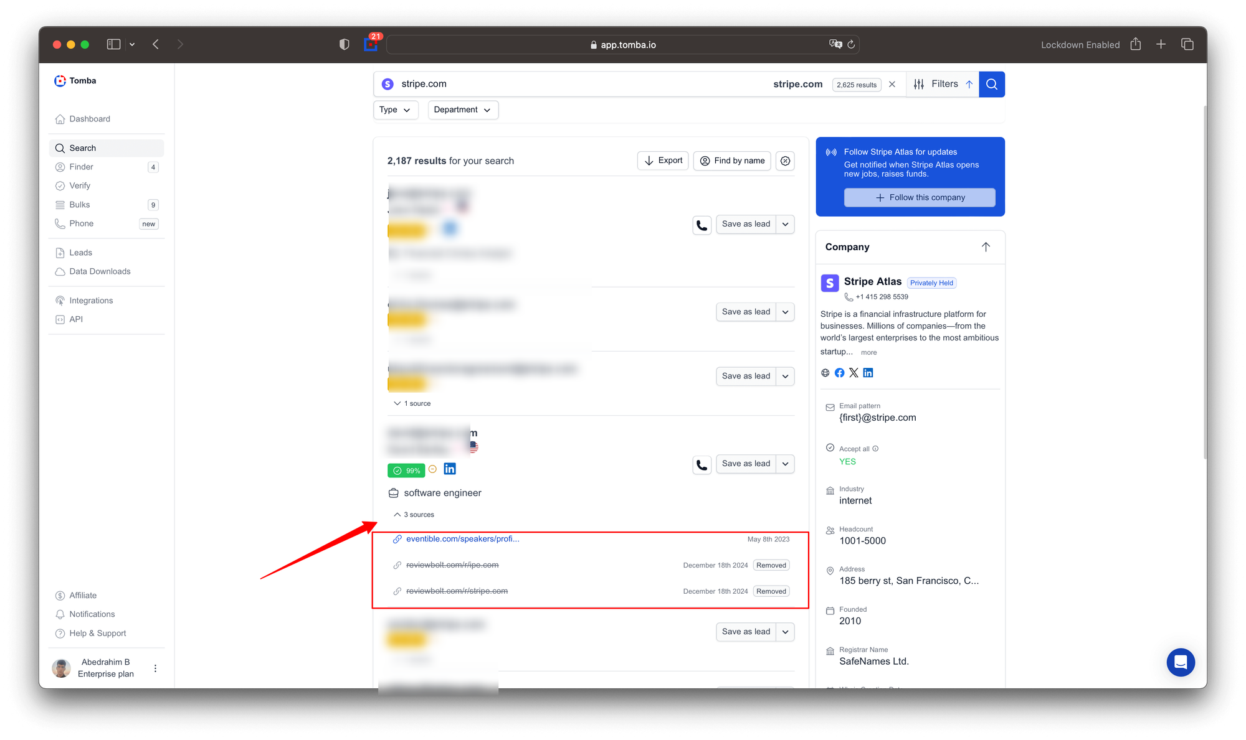Open Stripe's X (Twitter) profile icon
The image size is (1246, 740).
[854, 373]
